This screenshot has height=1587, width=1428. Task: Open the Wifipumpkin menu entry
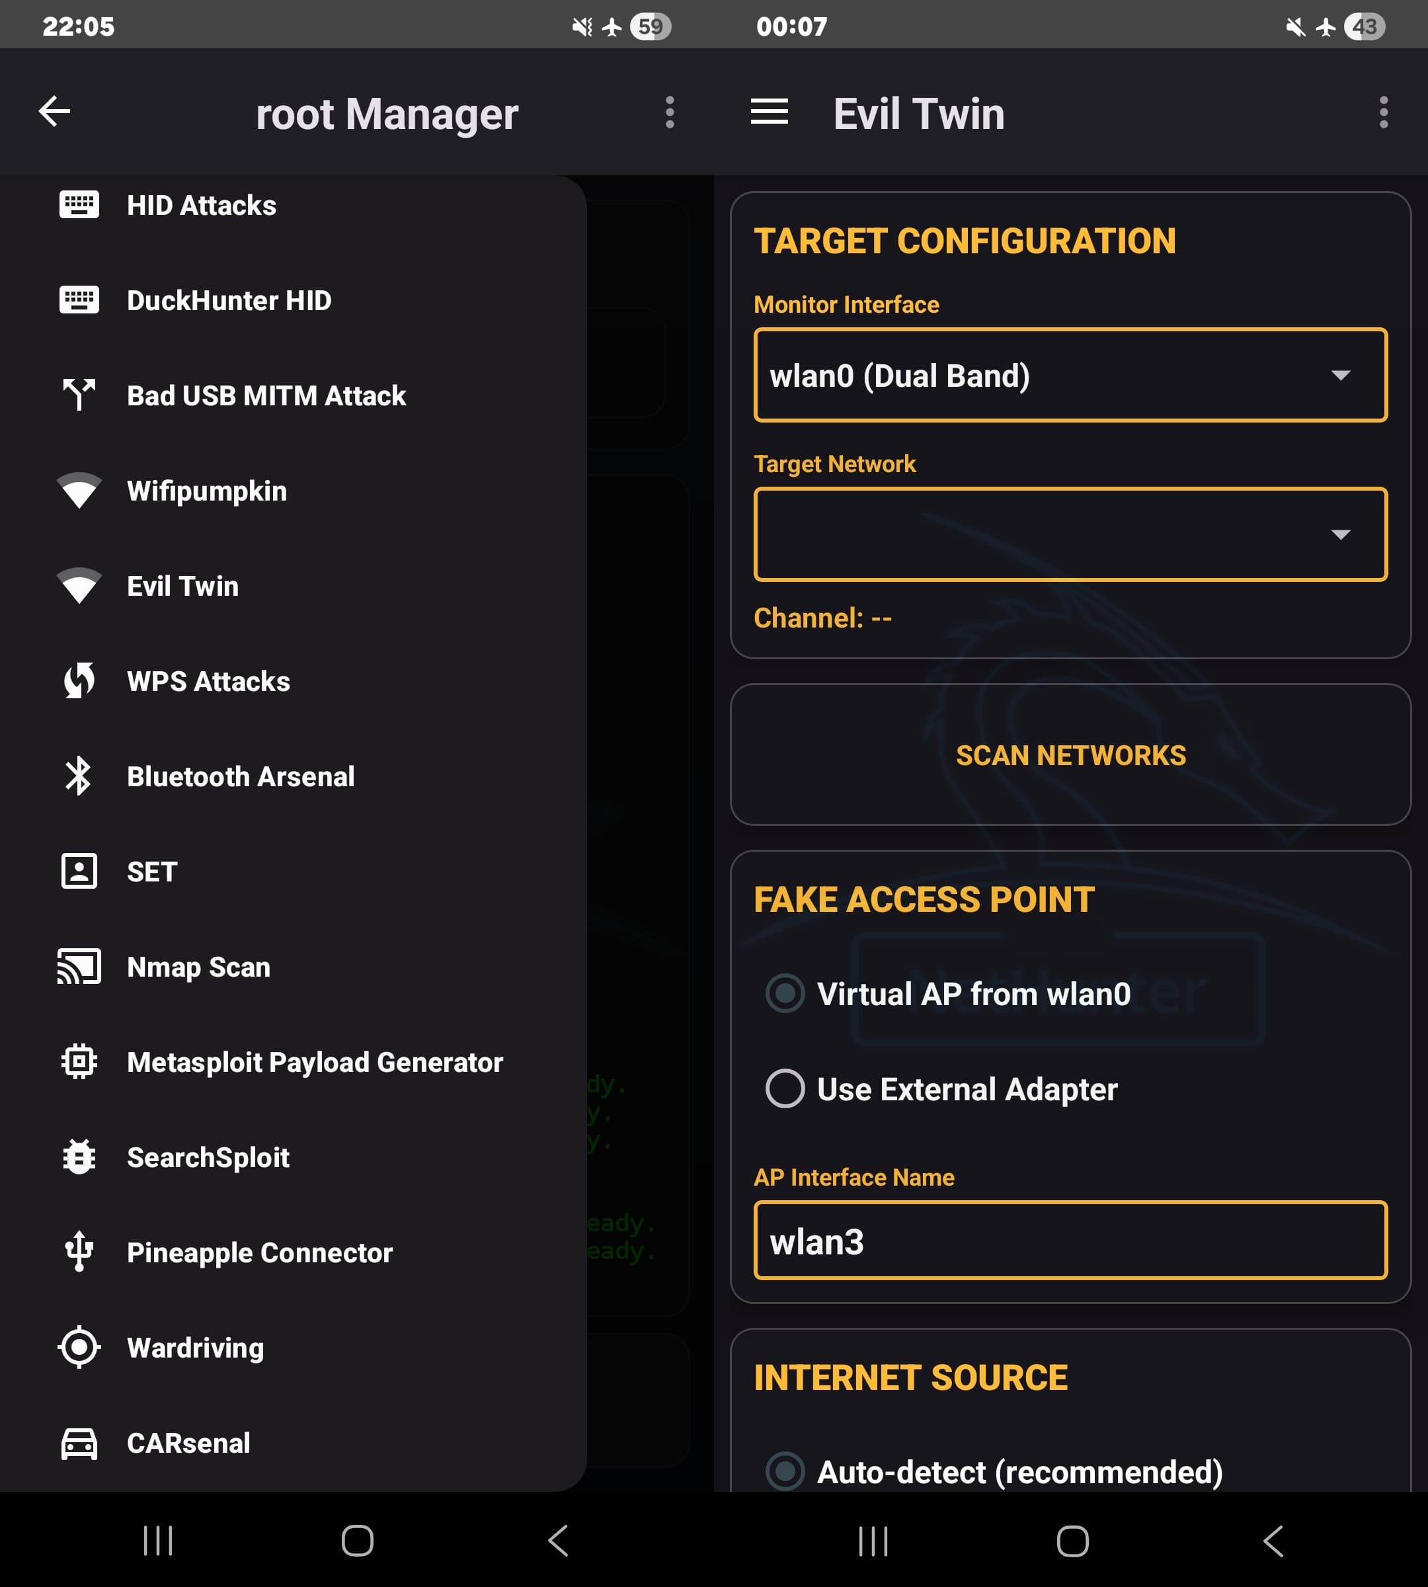tap(294, 491)
